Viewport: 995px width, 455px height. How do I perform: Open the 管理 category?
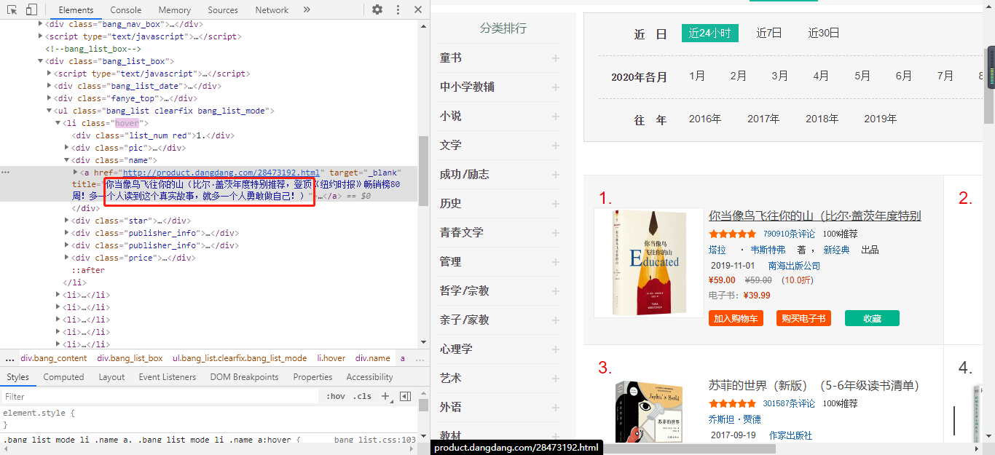point(451,261)
